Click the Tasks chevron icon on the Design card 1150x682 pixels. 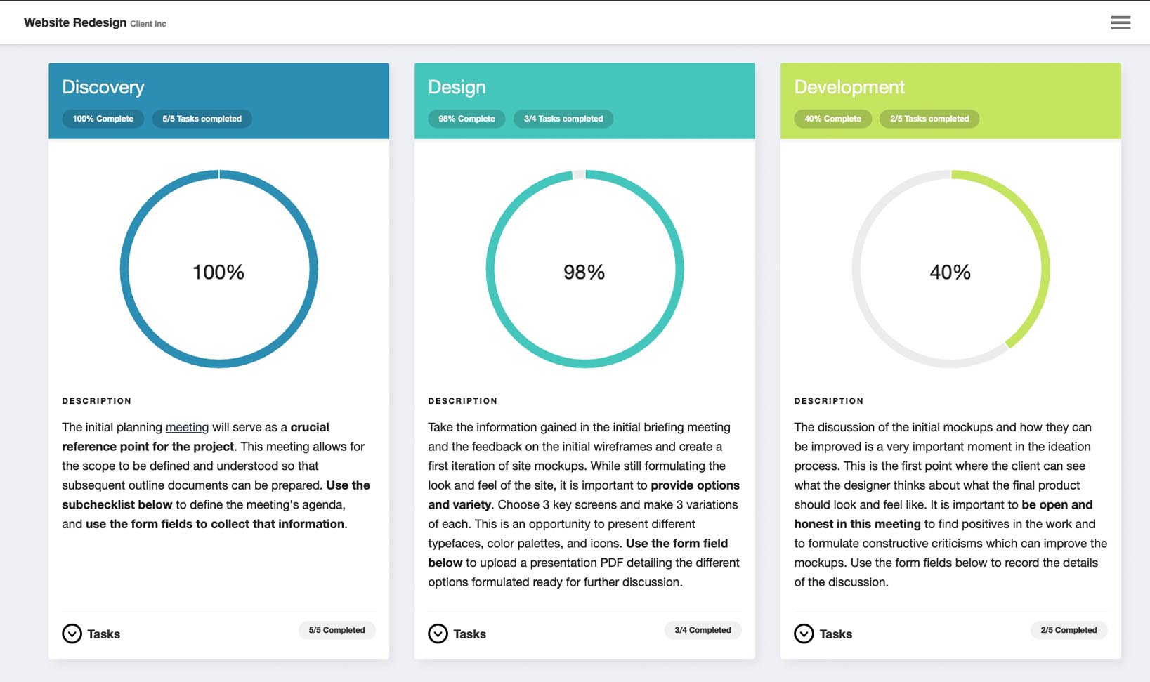click(438, 634)
